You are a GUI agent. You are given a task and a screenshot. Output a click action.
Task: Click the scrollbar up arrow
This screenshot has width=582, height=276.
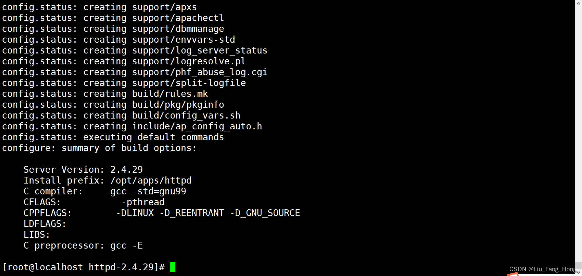click(578, 3)
